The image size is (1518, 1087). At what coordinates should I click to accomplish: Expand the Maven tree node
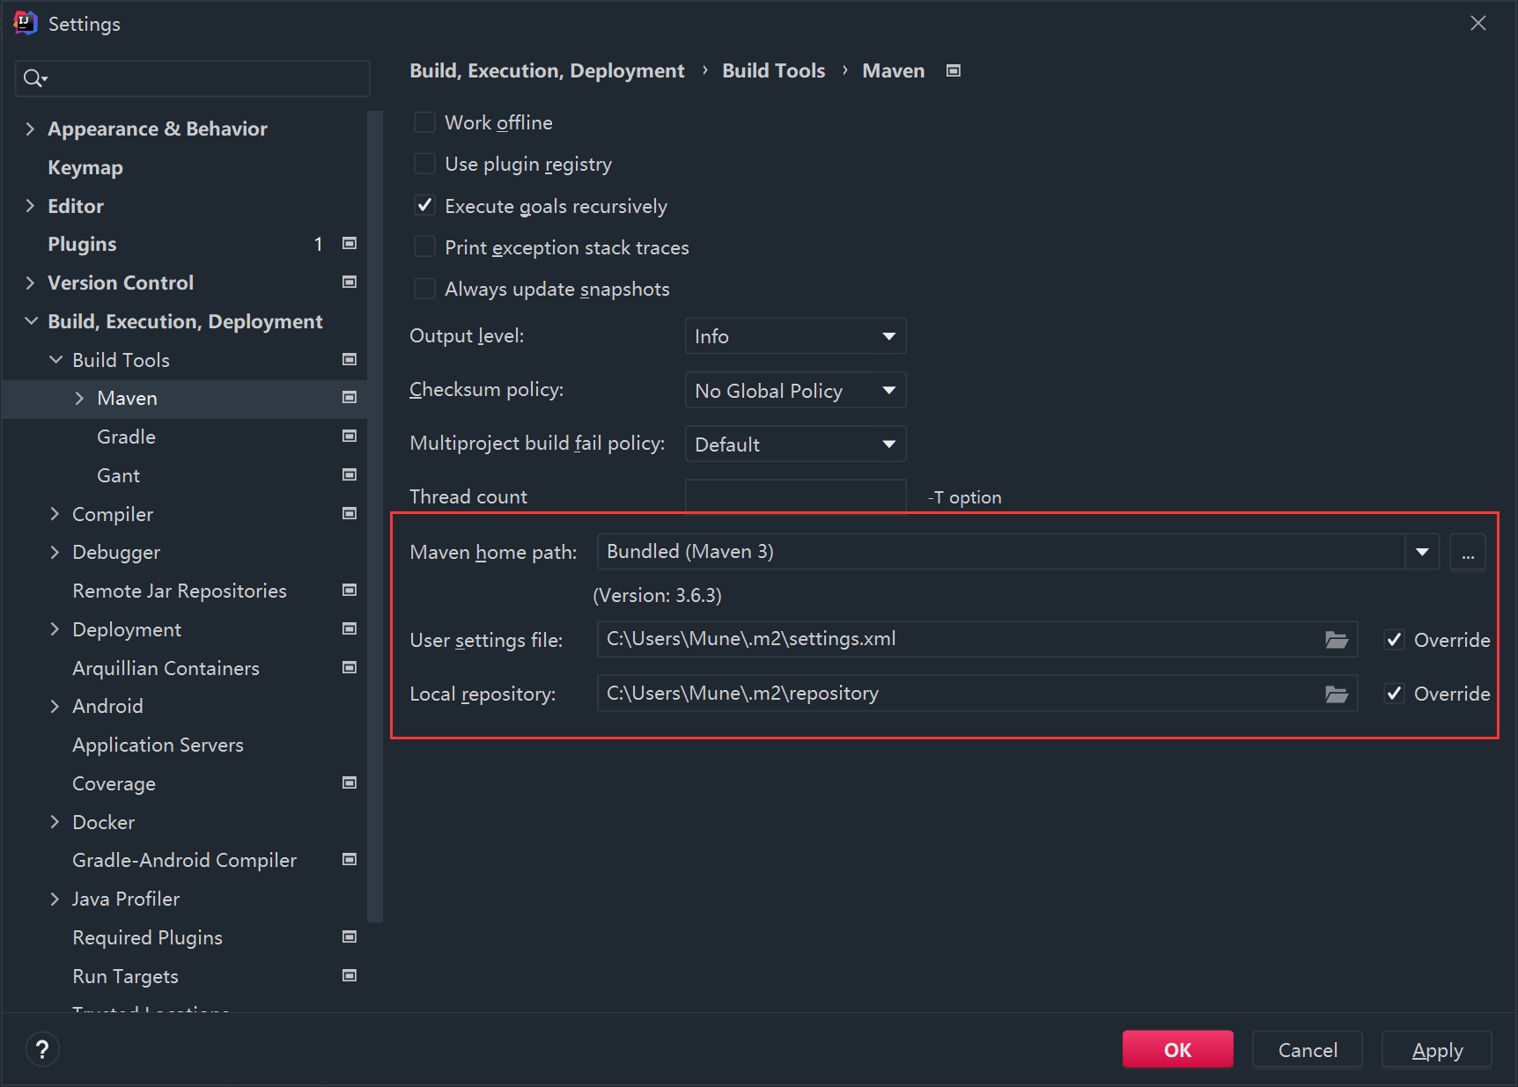pyautogui.click(x=79, y=398)
